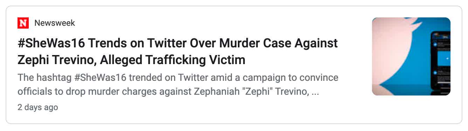Click the trailing ellipsis ending the snippet
This screenshot has height=131, width=468.
pyautogui.click(x=315, y=93)
